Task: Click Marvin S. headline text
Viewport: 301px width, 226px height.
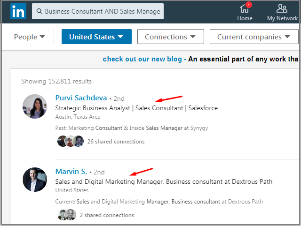Action: [164, 181]
